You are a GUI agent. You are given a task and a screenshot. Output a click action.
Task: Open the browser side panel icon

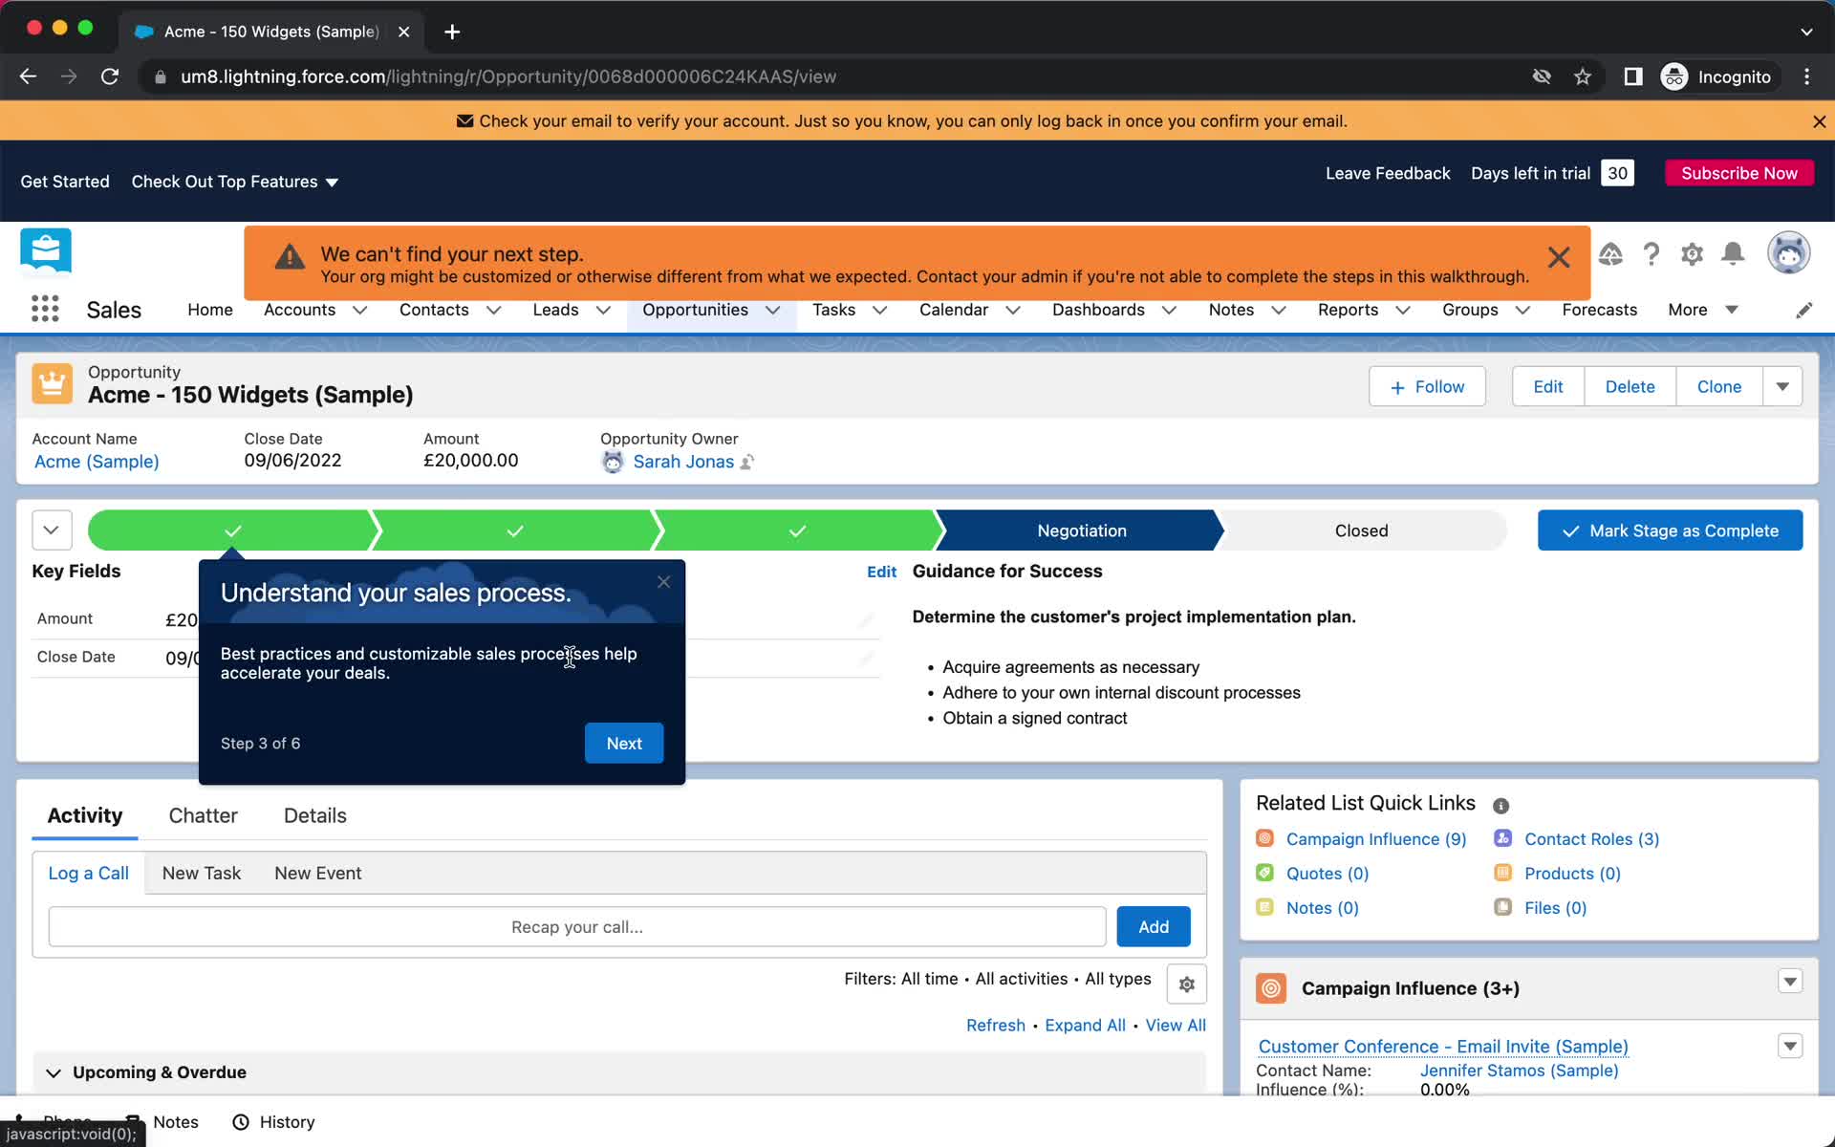click(x=1632, y=76)
